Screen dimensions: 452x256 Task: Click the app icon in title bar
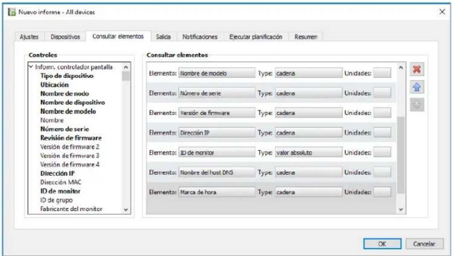tap(12, 12)
